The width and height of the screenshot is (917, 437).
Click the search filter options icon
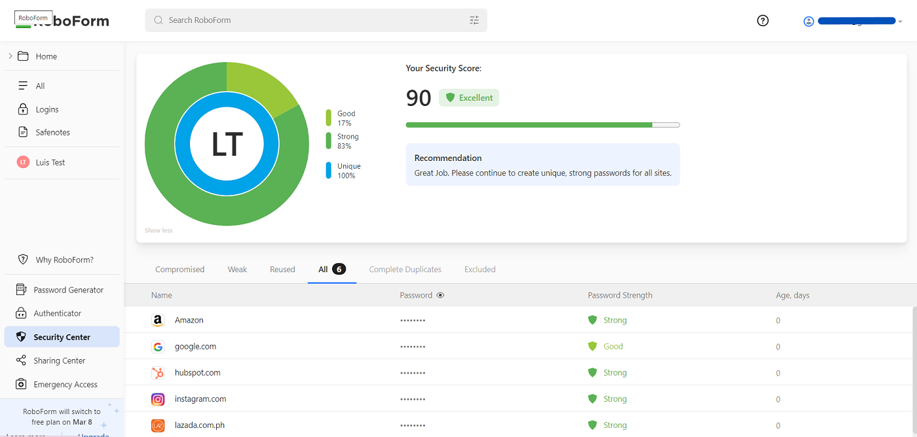coord(474,20)
